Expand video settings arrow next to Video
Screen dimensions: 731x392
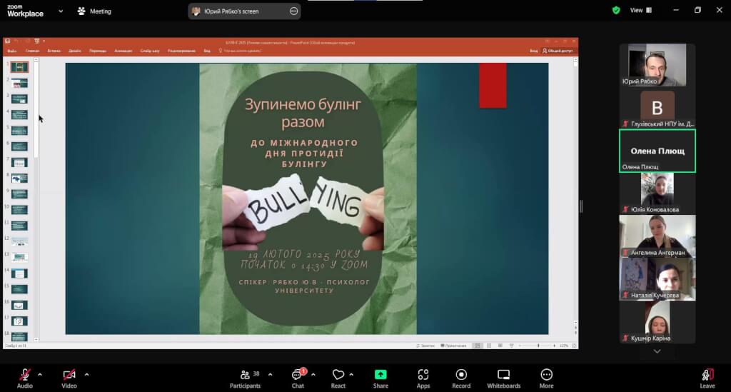click(x=86, y=374)
